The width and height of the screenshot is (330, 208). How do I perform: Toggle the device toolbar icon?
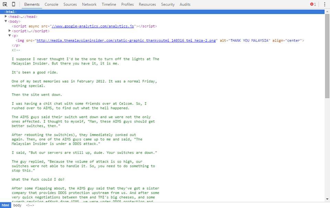tap(13, 4)
